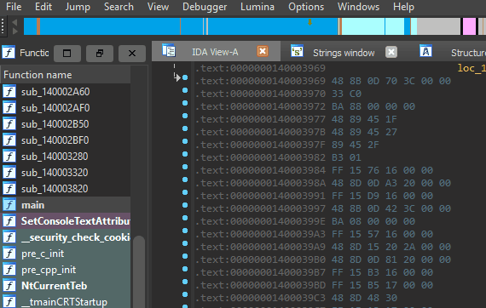Open the Lumina menu

257,7
